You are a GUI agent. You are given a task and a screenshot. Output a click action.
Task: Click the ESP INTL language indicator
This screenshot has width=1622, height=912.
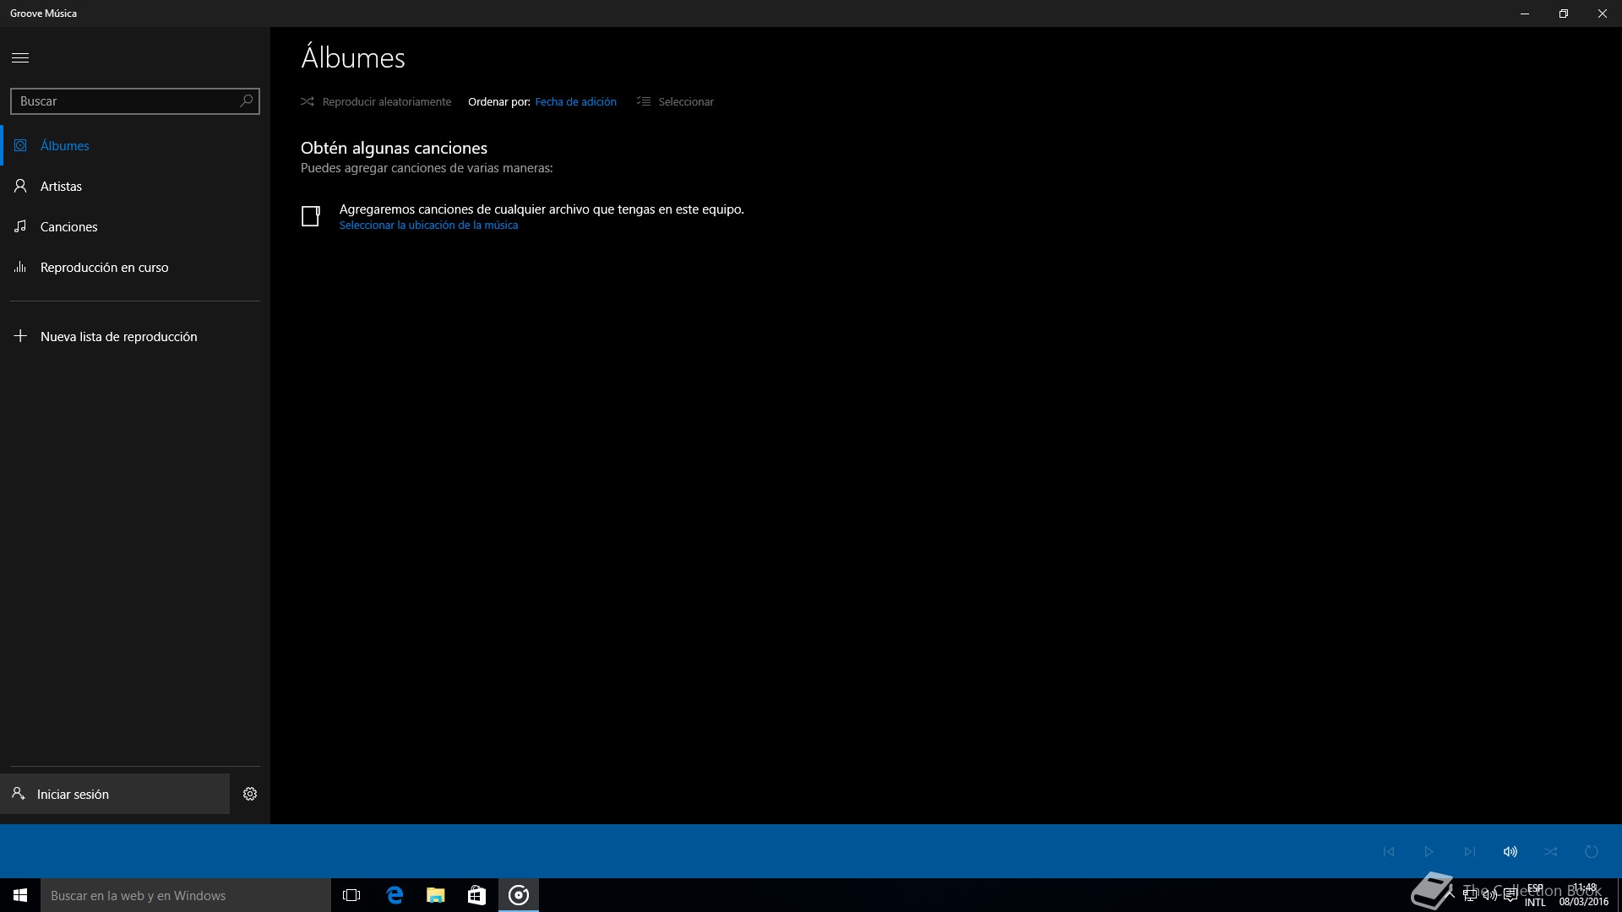[1535, 895]
